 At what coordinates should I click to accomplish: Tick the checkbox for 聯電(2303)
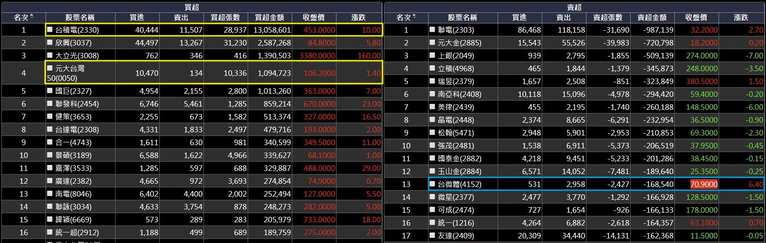pyautogui.click(x=432, y=29)
